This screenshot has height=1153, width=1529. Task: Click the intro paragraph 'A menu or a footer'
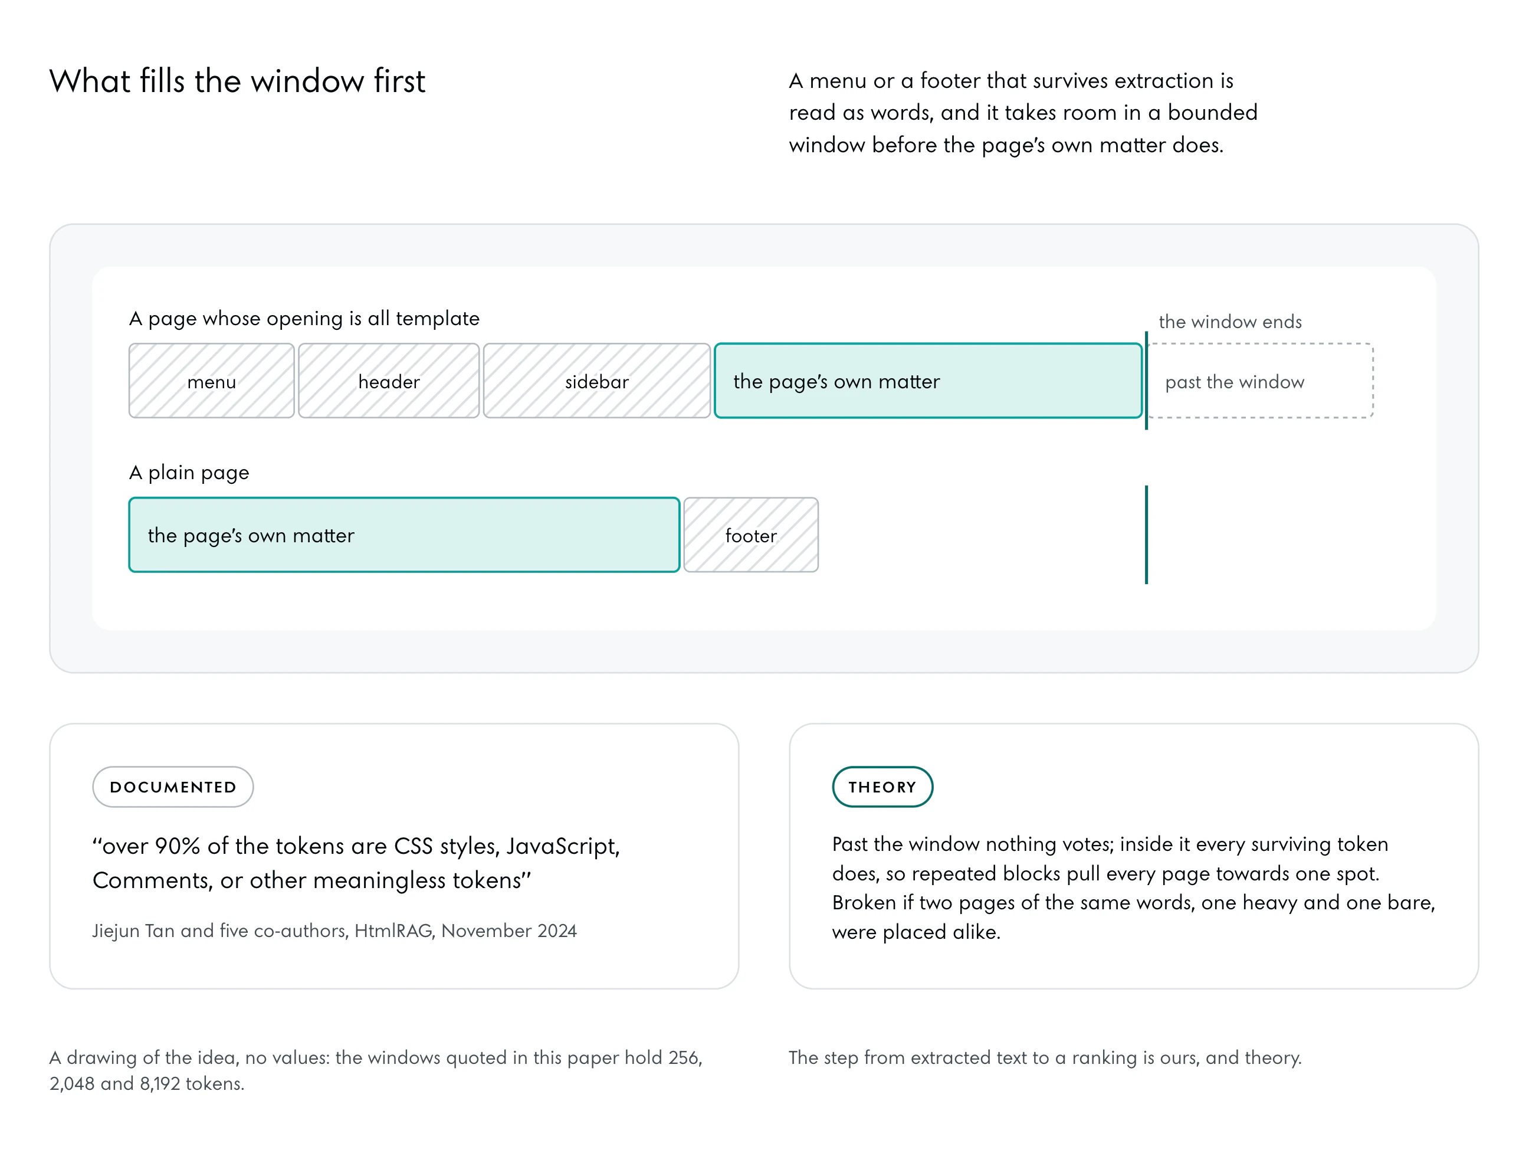pos(1023,113)
